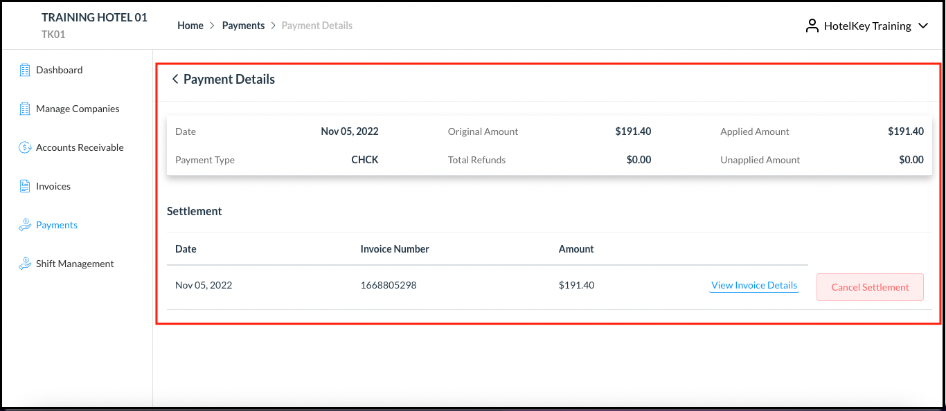Click the Shift Management icon
Screen dimensions: 946x411
pos(25,264)
